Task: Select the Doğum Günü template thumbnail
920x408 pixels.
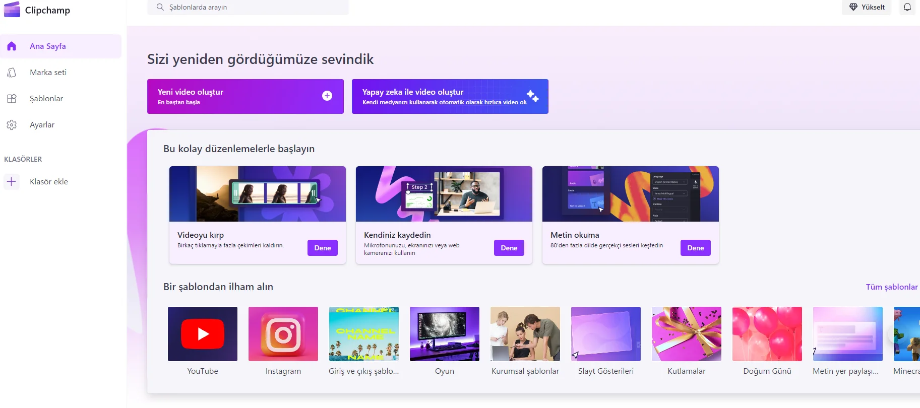Action: [767, 334]
